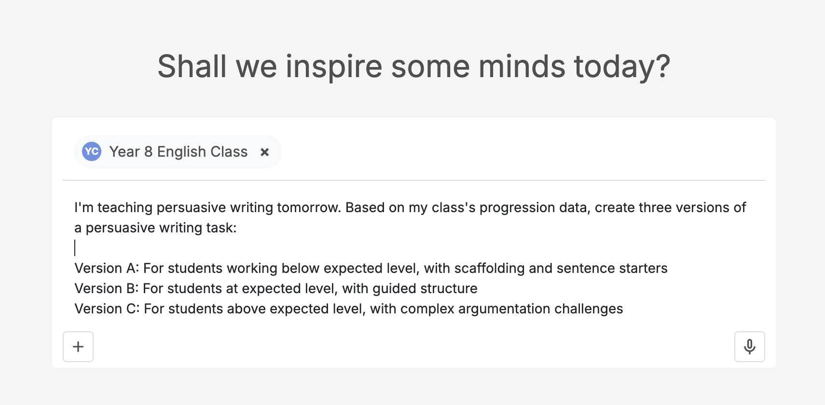Select the Year 8 English Class label
The width and height of the screenshot is (825, 405).
pyautogui.click(x=178, y=152)
